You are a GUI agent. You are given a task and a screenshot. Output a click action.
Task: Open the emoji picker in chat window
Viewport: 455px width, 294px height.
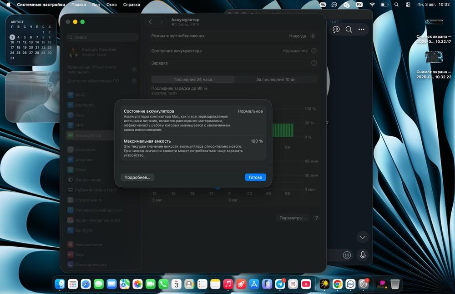(x=347, y=255)
